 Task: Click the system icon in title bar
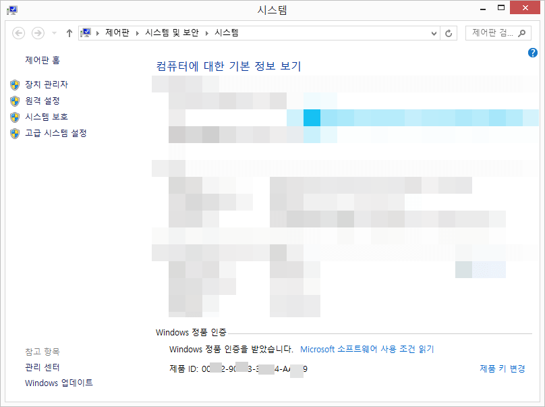[12, 10]
